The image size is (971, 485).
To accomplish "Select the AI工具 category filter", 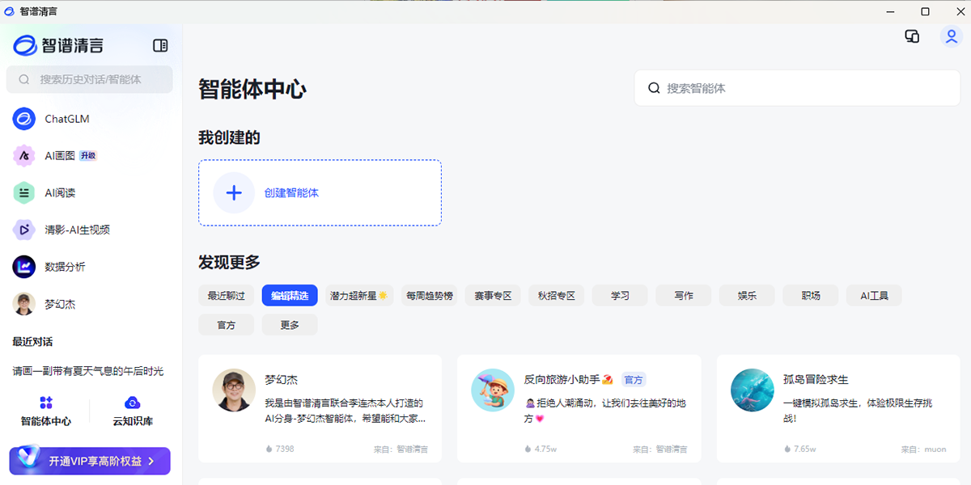I will (874, 295).
